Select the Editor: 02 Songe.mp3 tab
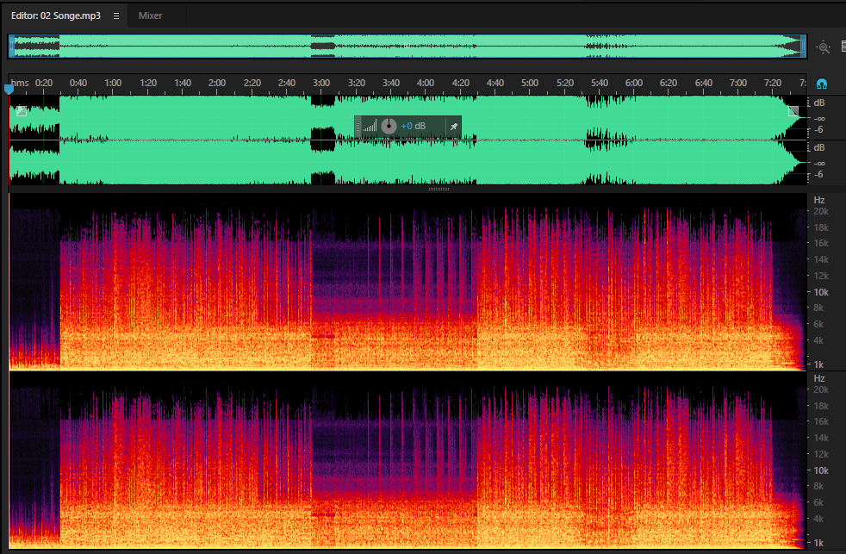Image resolution: width=846 pixels, height=554 pixels. pyautogui.click(x=56, y=16)
